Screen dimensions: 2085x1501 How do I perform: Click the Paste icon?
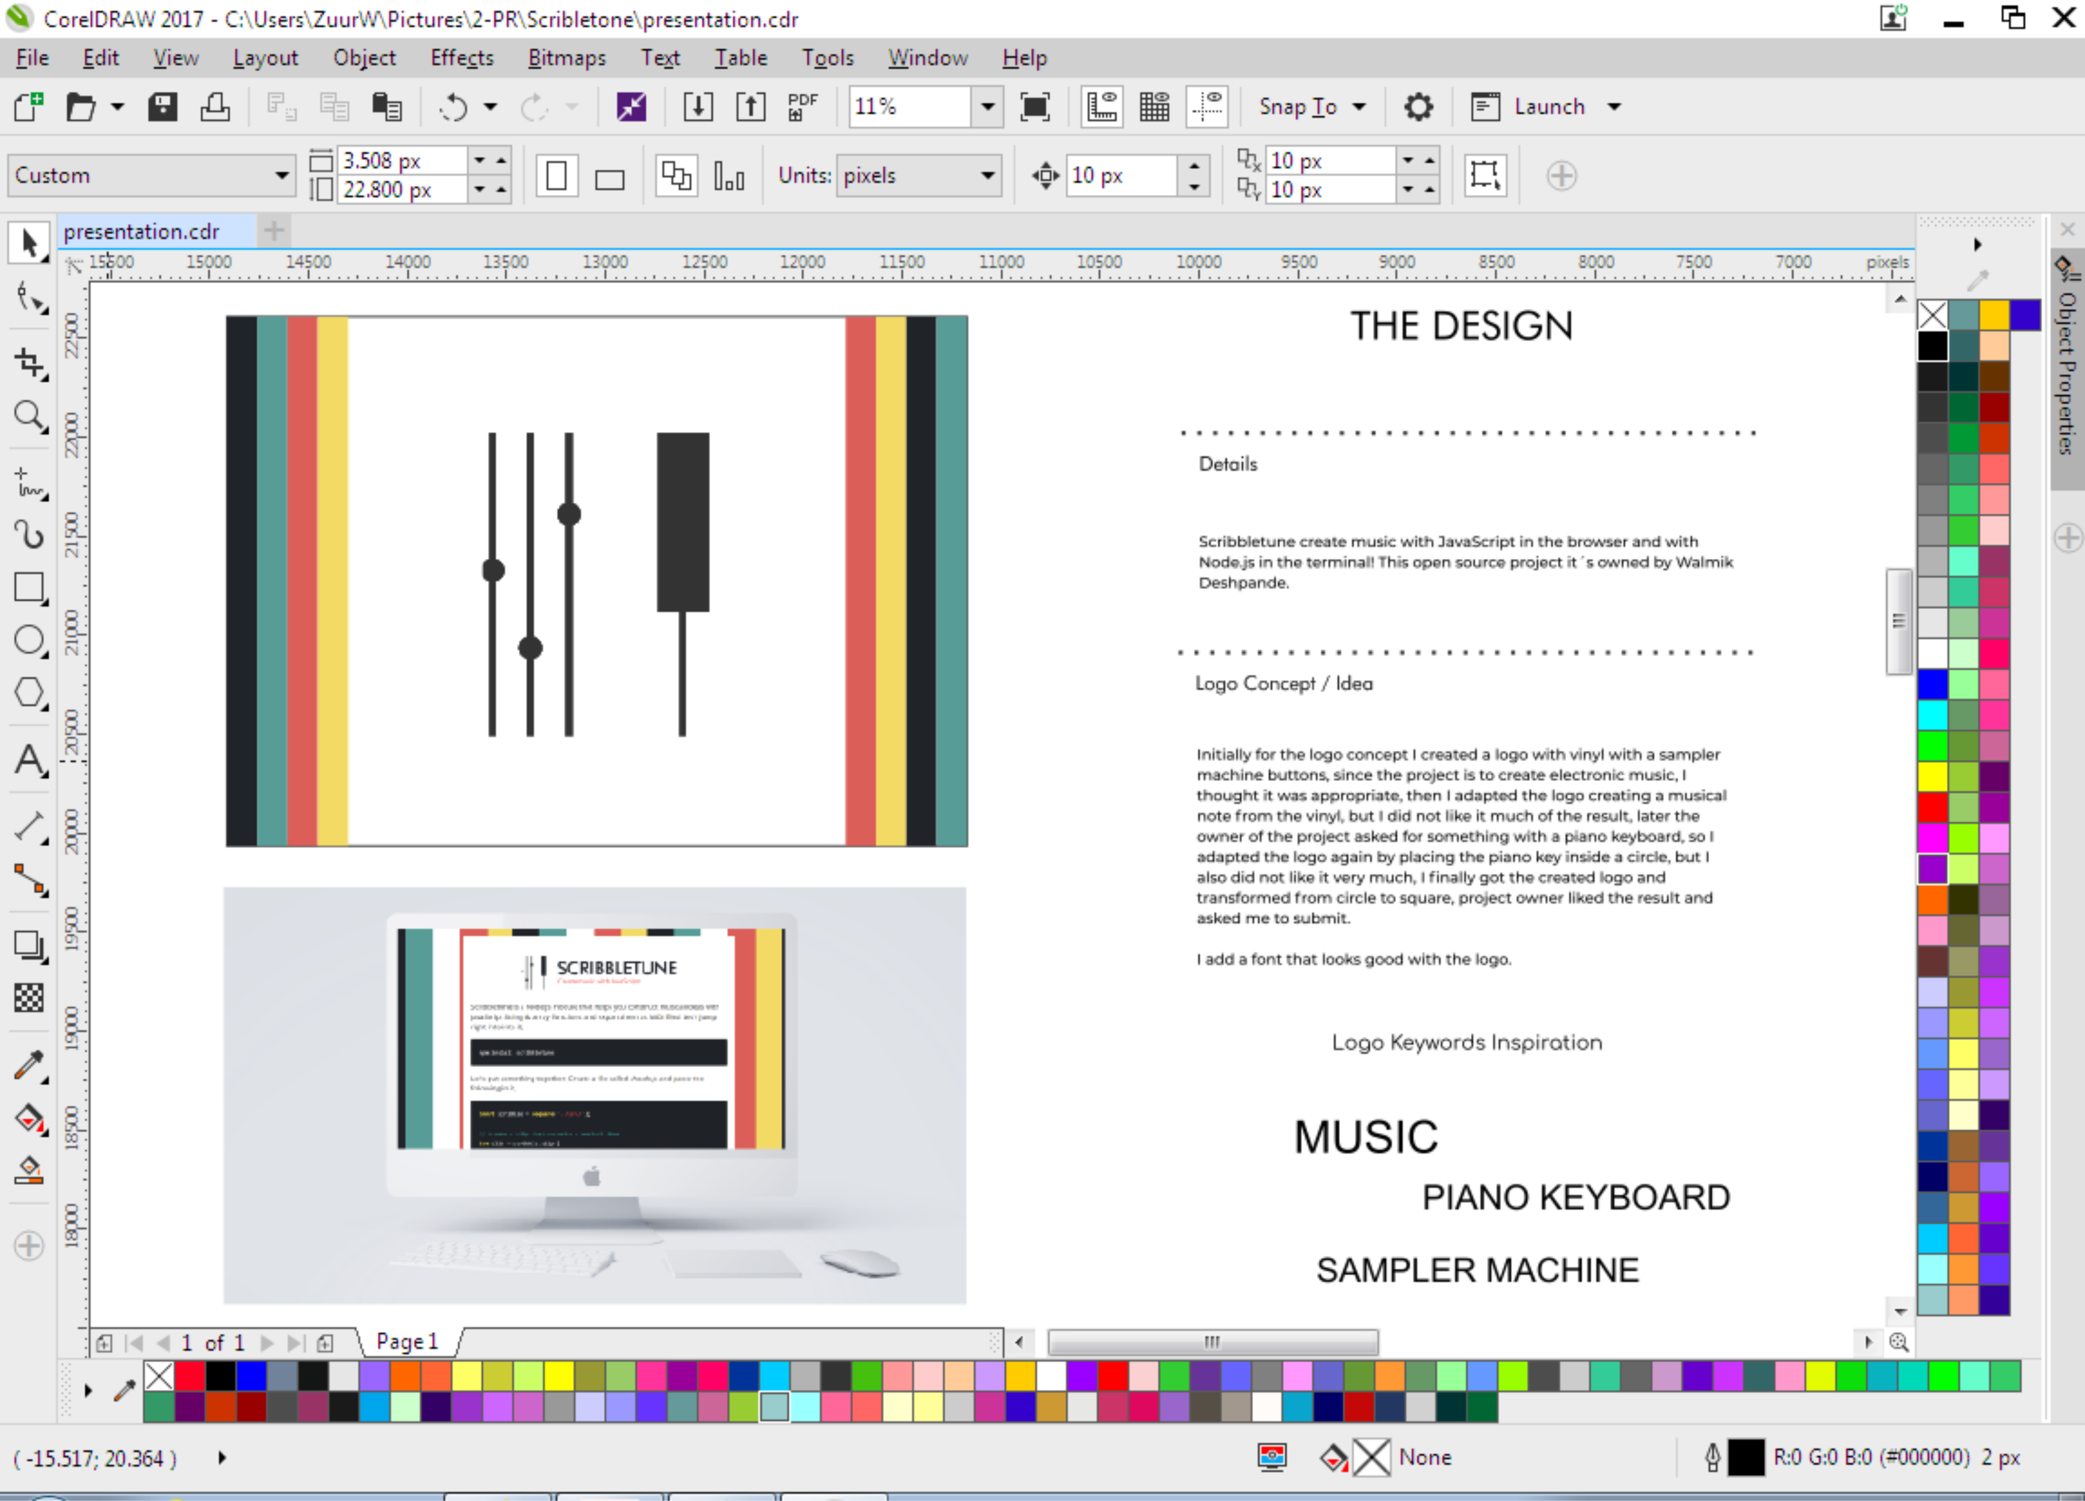pos(386,107)
